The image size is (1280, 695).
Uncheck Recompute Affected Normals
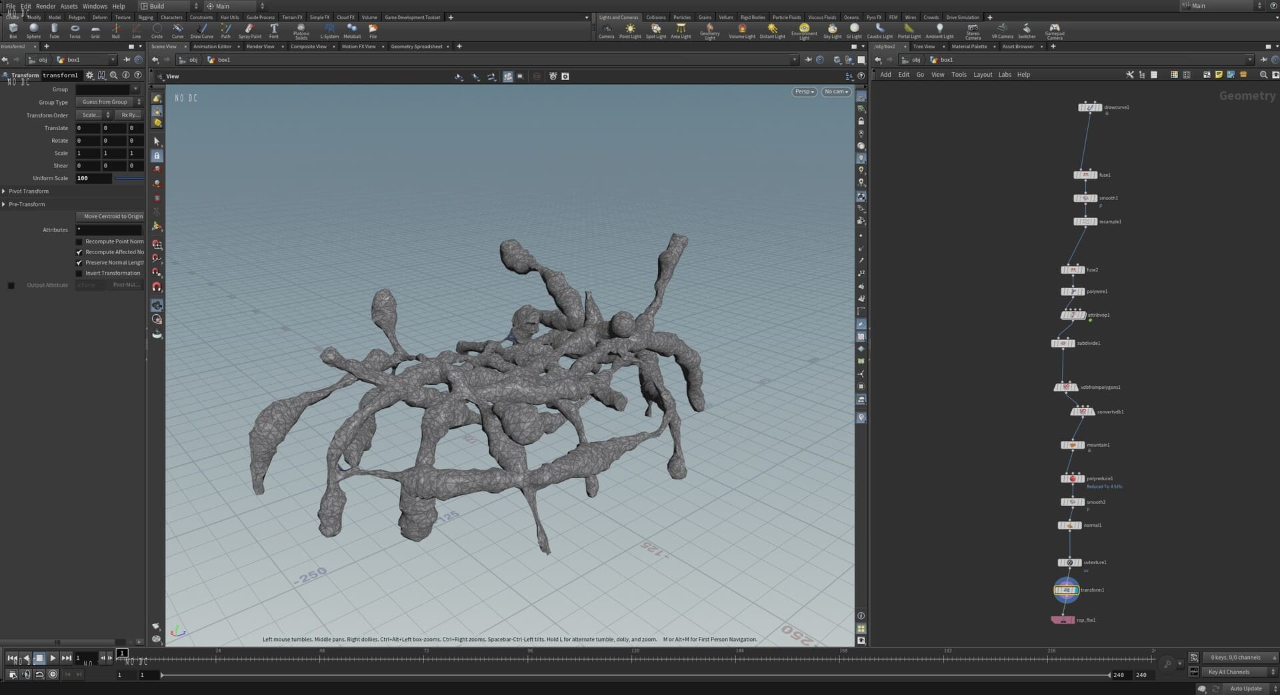click(79, 253)
